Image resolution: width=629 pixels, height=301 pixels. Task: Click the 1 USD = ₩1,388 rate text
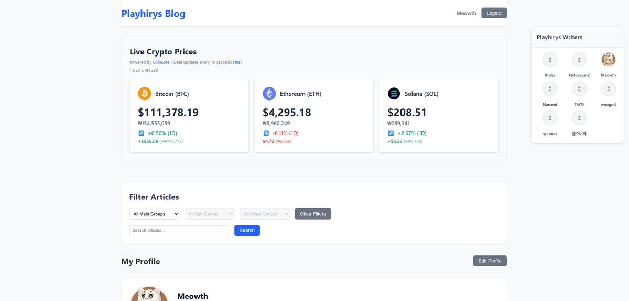144,70
